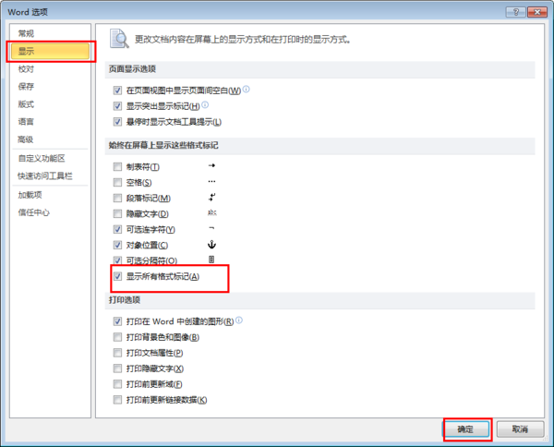Image resolution: width=554 pixels, height=447 pixels.
Task: Enable the 空格 formatting mark checkbox
Action: [x=117, y=182]
